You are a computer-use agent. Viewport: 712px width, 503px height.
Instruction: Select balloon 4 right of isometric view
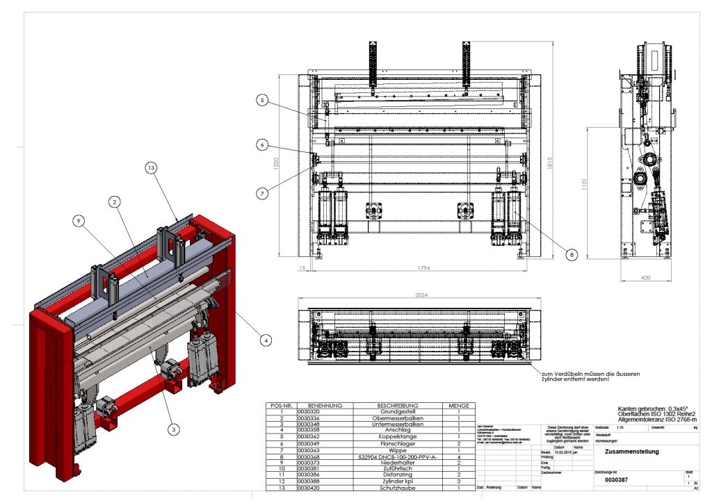(x=266, y=340)
